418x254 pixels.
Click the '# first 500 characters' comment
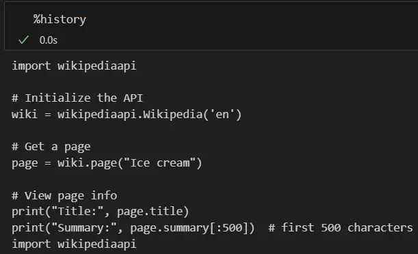pyautogui.click(x=341, y=227)
